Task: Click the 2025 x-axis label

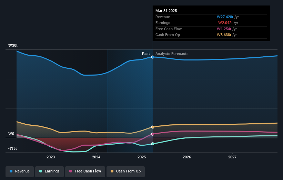Action: tap(142, 157)
